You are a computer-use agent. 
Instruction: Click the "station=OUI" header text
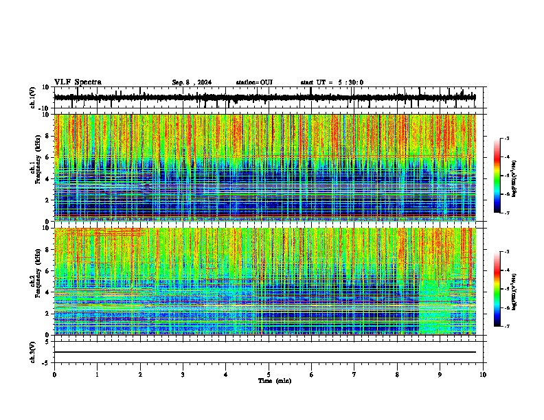254,82
